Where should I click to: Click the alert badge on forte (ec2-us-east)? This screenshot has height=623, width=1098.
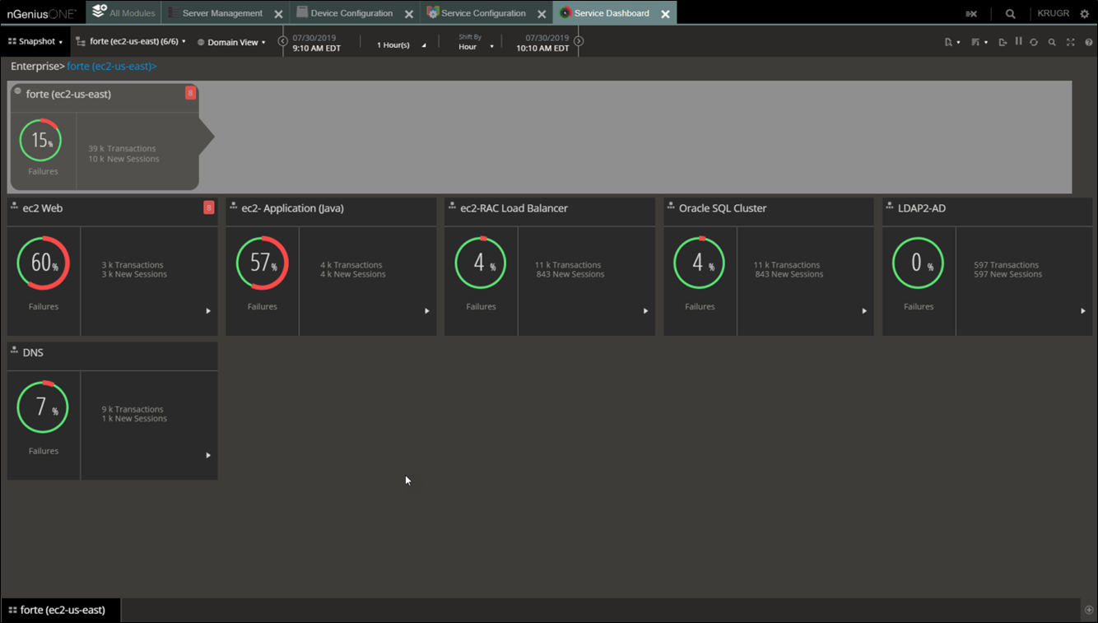(190, 94)
